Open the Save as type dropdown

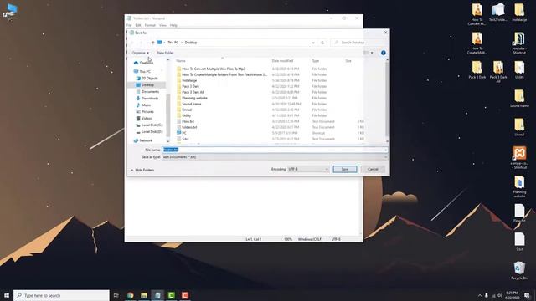click(x=275, y=157)
